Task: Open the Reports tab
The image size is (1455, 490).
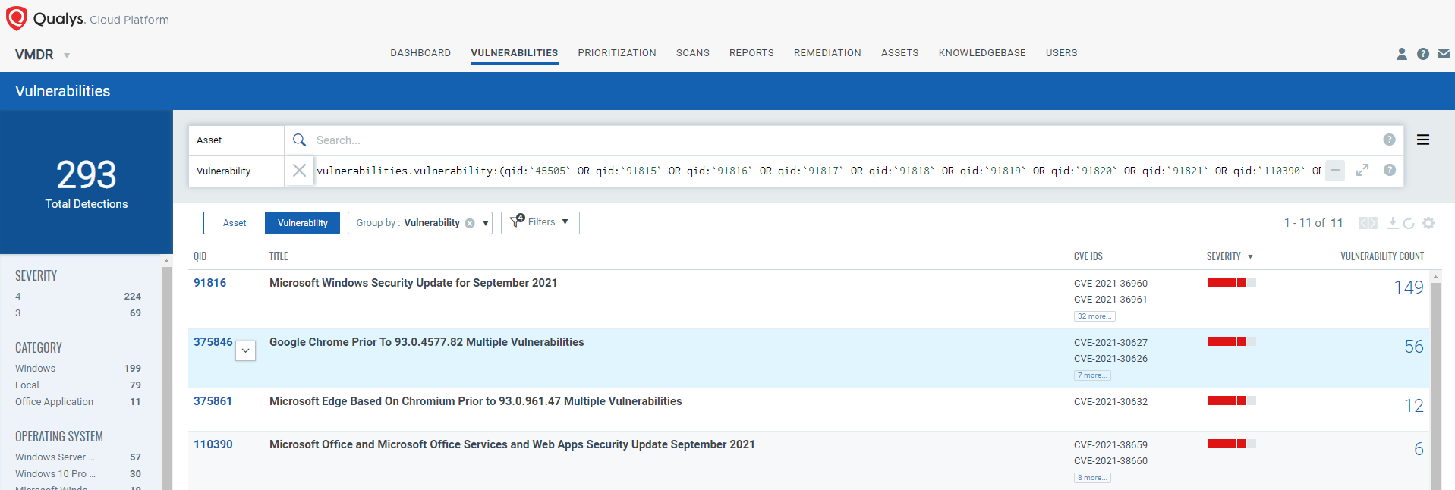Action: (x=751, y=53)
